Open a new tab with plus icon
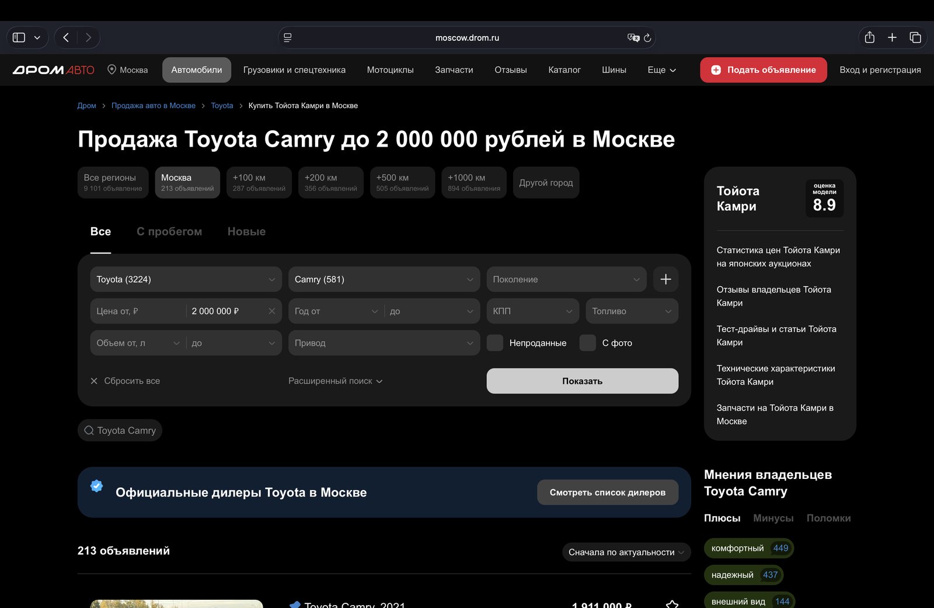The image size is (934, 608). click(x=892, y=37)
